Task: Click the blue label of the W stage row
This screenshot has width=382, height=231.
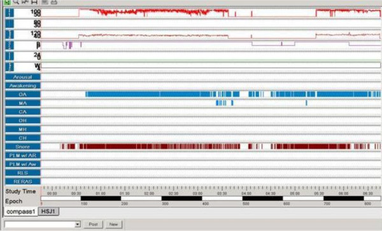Action: point(10,66)
